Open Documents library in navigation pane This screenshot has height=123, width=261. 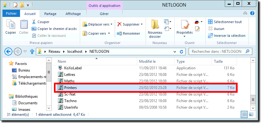tap(25, 103)
